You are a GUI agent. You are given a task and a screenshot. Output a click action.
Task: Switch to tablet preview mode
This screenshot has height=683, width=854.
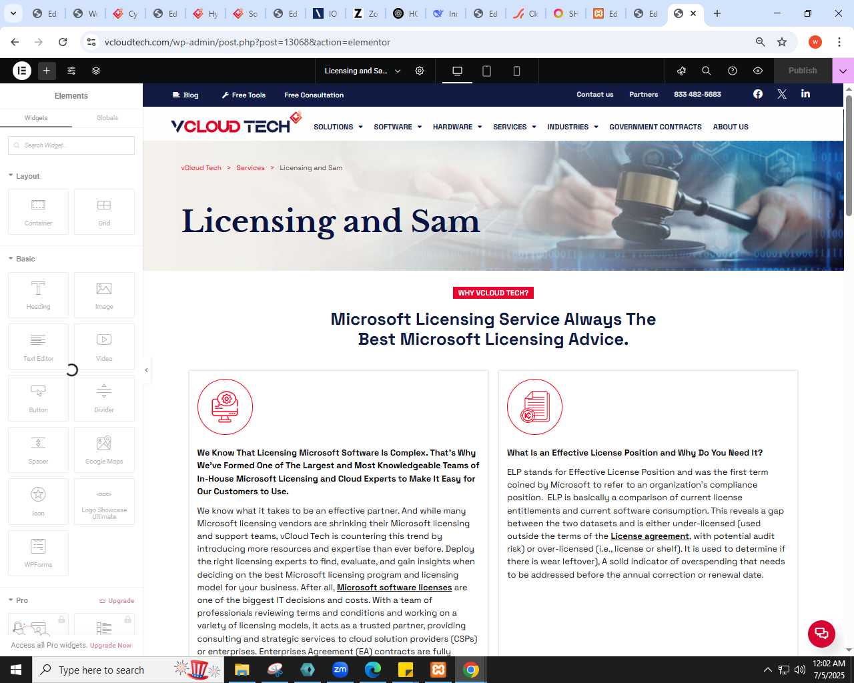click(x=487, y=71)
